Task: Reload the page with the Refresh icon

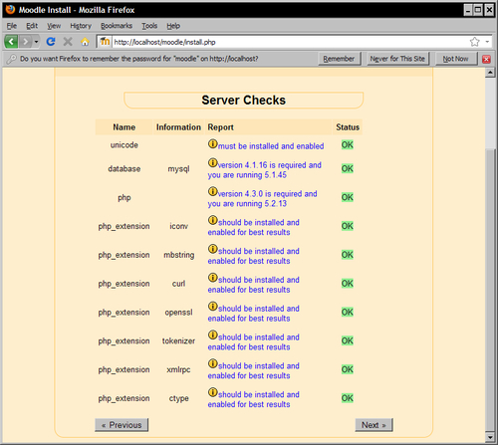Action: [51, 42]
